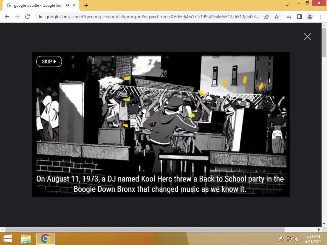
Task: Click the address bar URL
Action: point(152,17)
